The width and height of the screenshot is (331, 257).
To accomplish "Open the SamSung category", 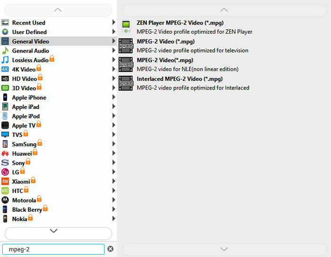I will tap(59, 144).
